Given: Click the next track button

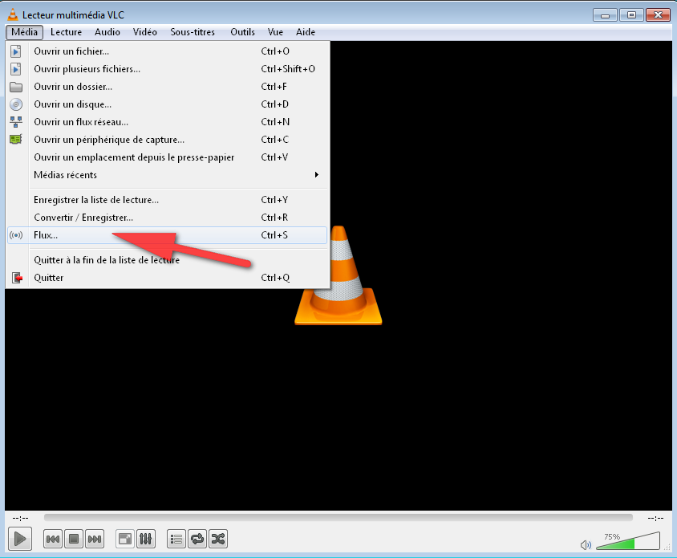Looking at the screenshot, I should tap(95, 539).
